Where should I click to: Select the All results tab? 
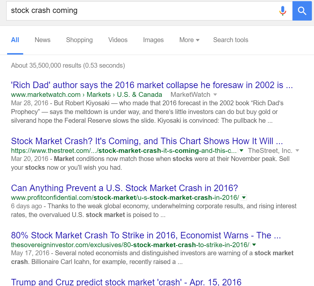15,40
